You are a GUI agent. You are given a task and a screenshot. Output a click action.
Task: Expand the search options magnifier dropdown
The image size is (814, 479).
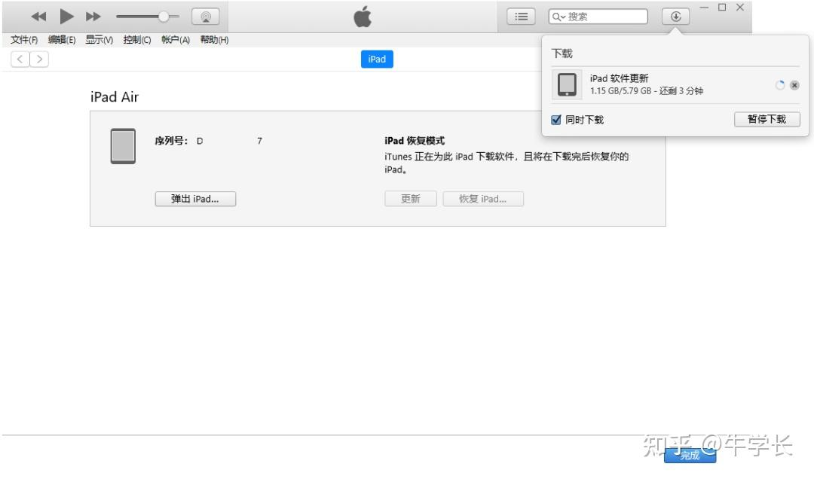click(558, 17)
